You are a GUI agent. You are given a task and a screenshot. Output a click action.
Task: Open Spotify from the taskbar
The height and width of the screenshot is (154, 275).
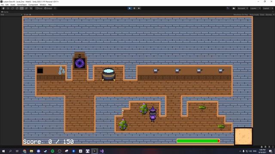52,151
